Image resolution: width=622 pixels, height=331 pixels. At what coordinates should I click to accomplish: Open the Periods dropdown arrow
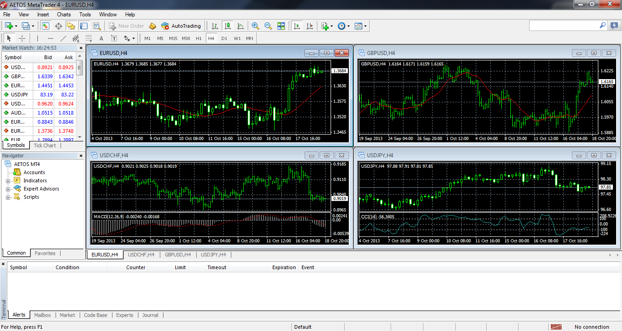[349, 26]
